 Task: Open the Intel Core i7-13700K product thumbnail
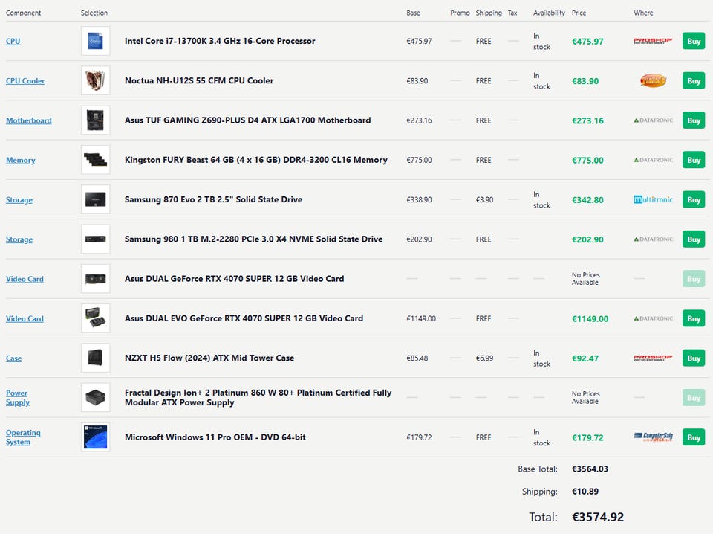tap(96, 41)
